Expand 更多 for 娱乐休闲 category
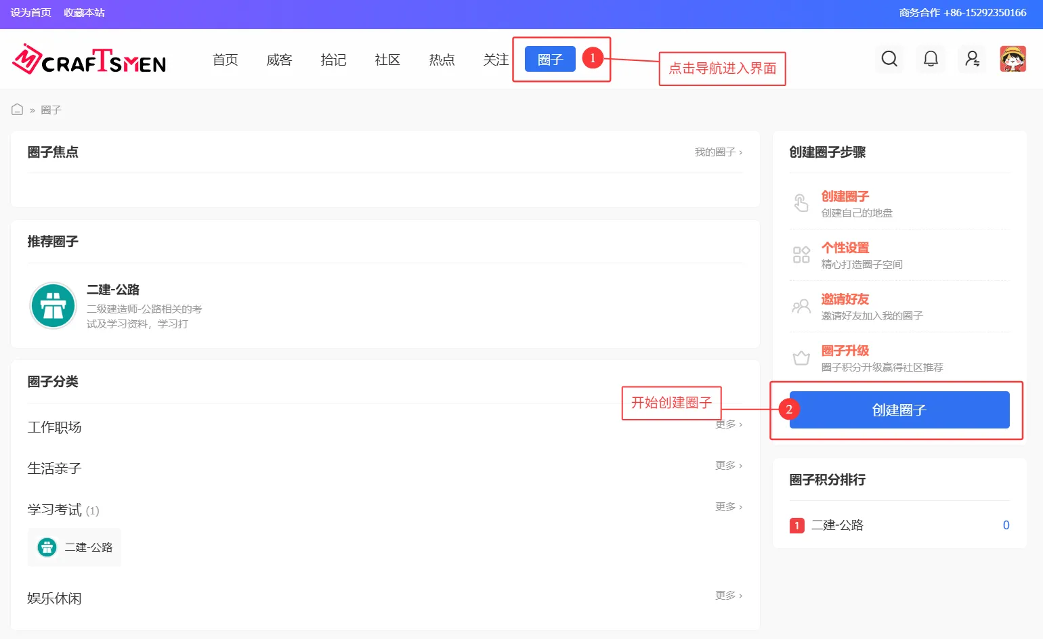The height and width of the screenshot is (639, 1043). [x=728, y=596]
